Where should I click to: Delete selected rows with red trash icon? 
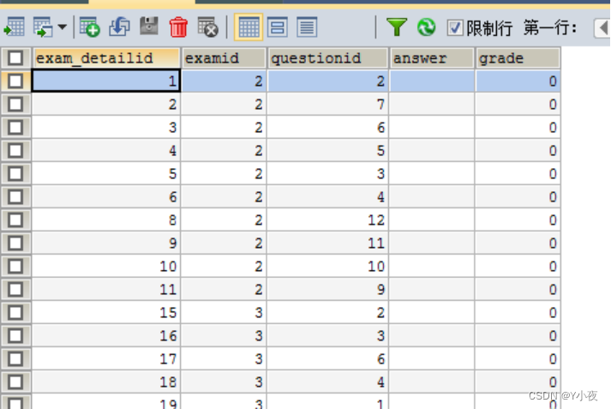tap(178, 27)
